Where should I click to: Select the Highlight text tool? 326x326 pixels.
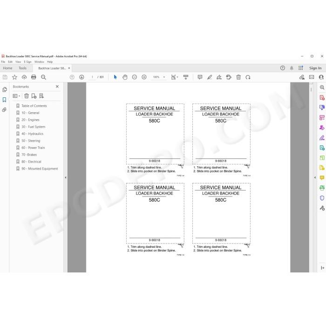click(x=210, y=77)
